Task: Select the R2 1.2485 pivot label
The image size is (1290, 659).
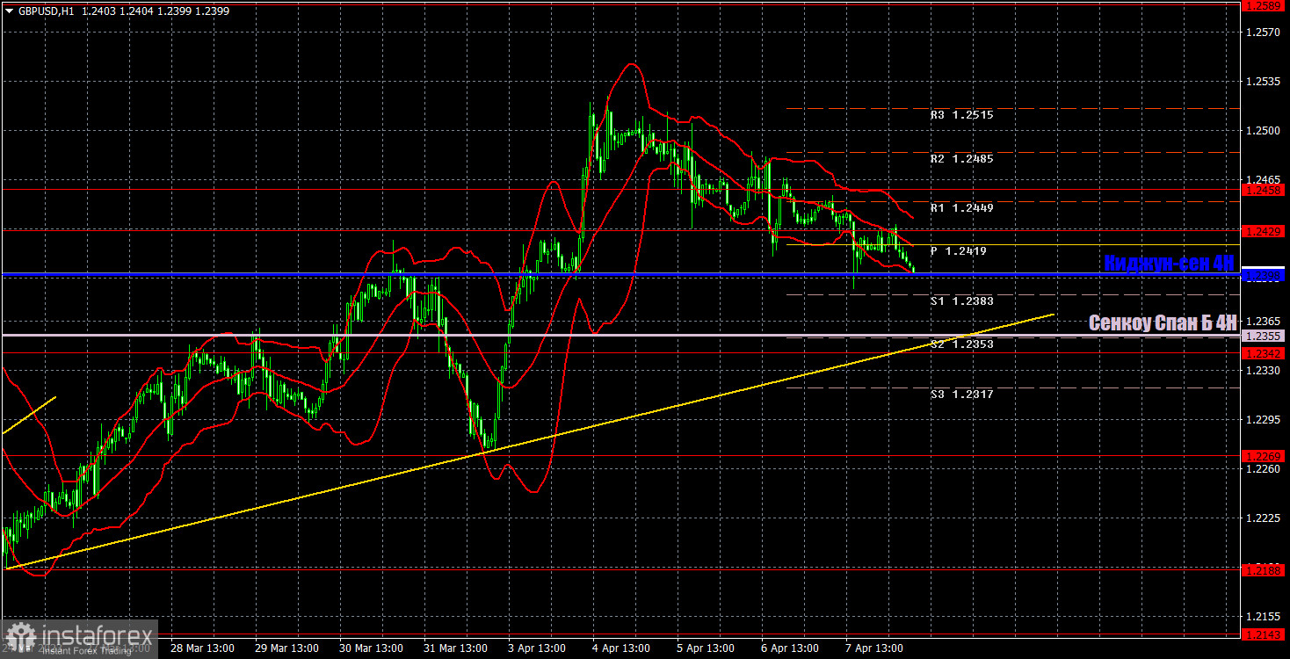Action: pyautogui.click(x=962, y=159)
